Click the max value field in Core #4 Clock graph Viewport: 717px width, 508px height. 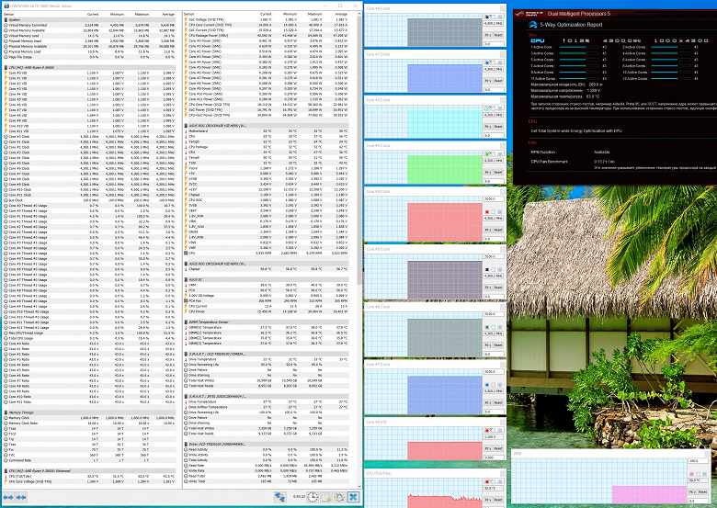point(494,198)
